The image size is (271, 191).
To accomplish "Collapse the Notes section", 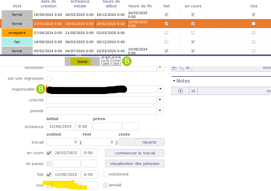I will coord(174,81).
